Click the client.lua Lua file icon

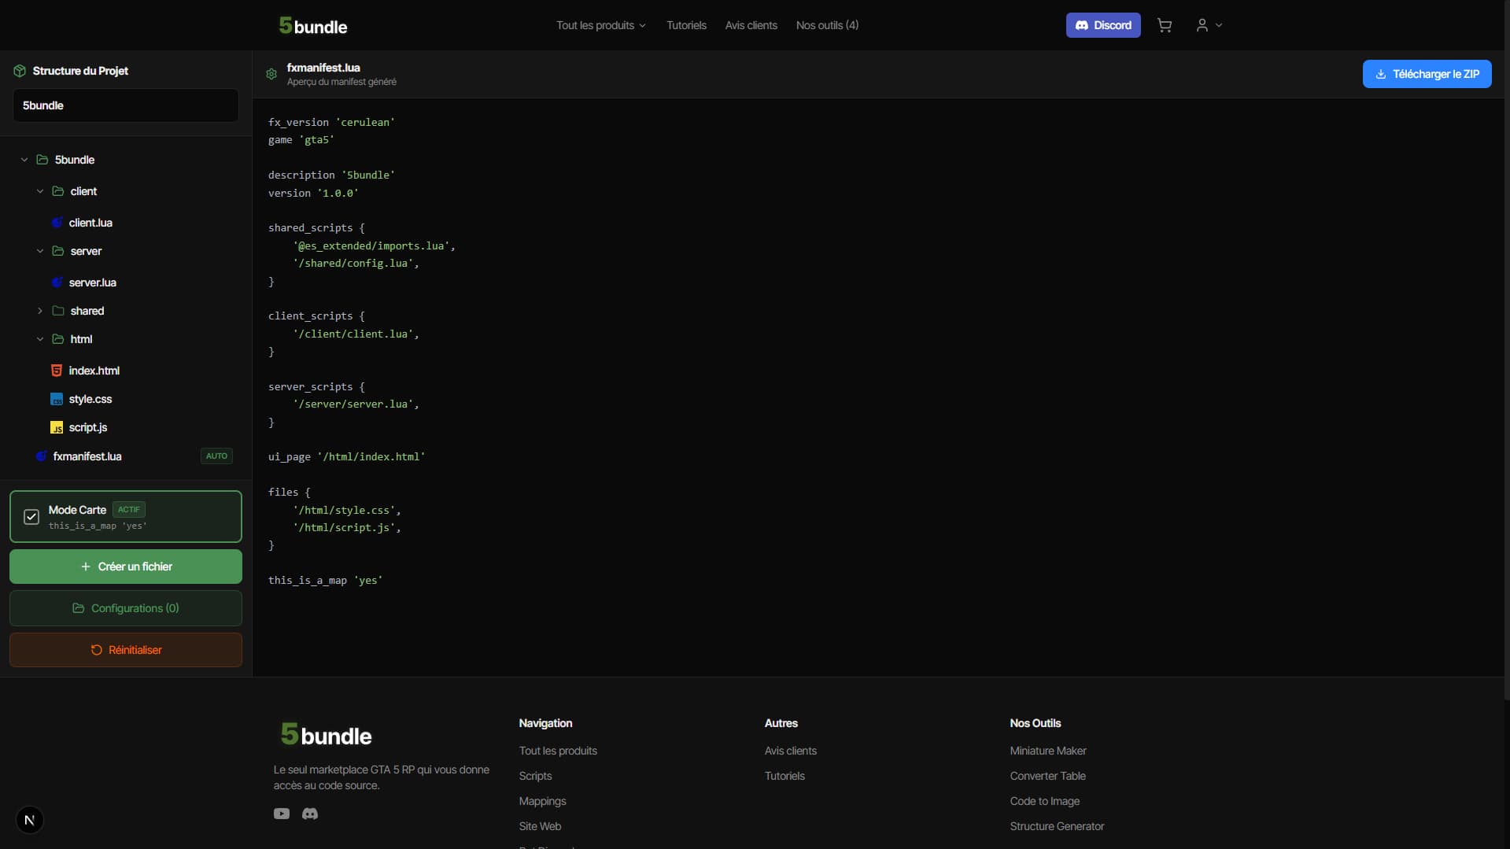[x=57, y=223]
